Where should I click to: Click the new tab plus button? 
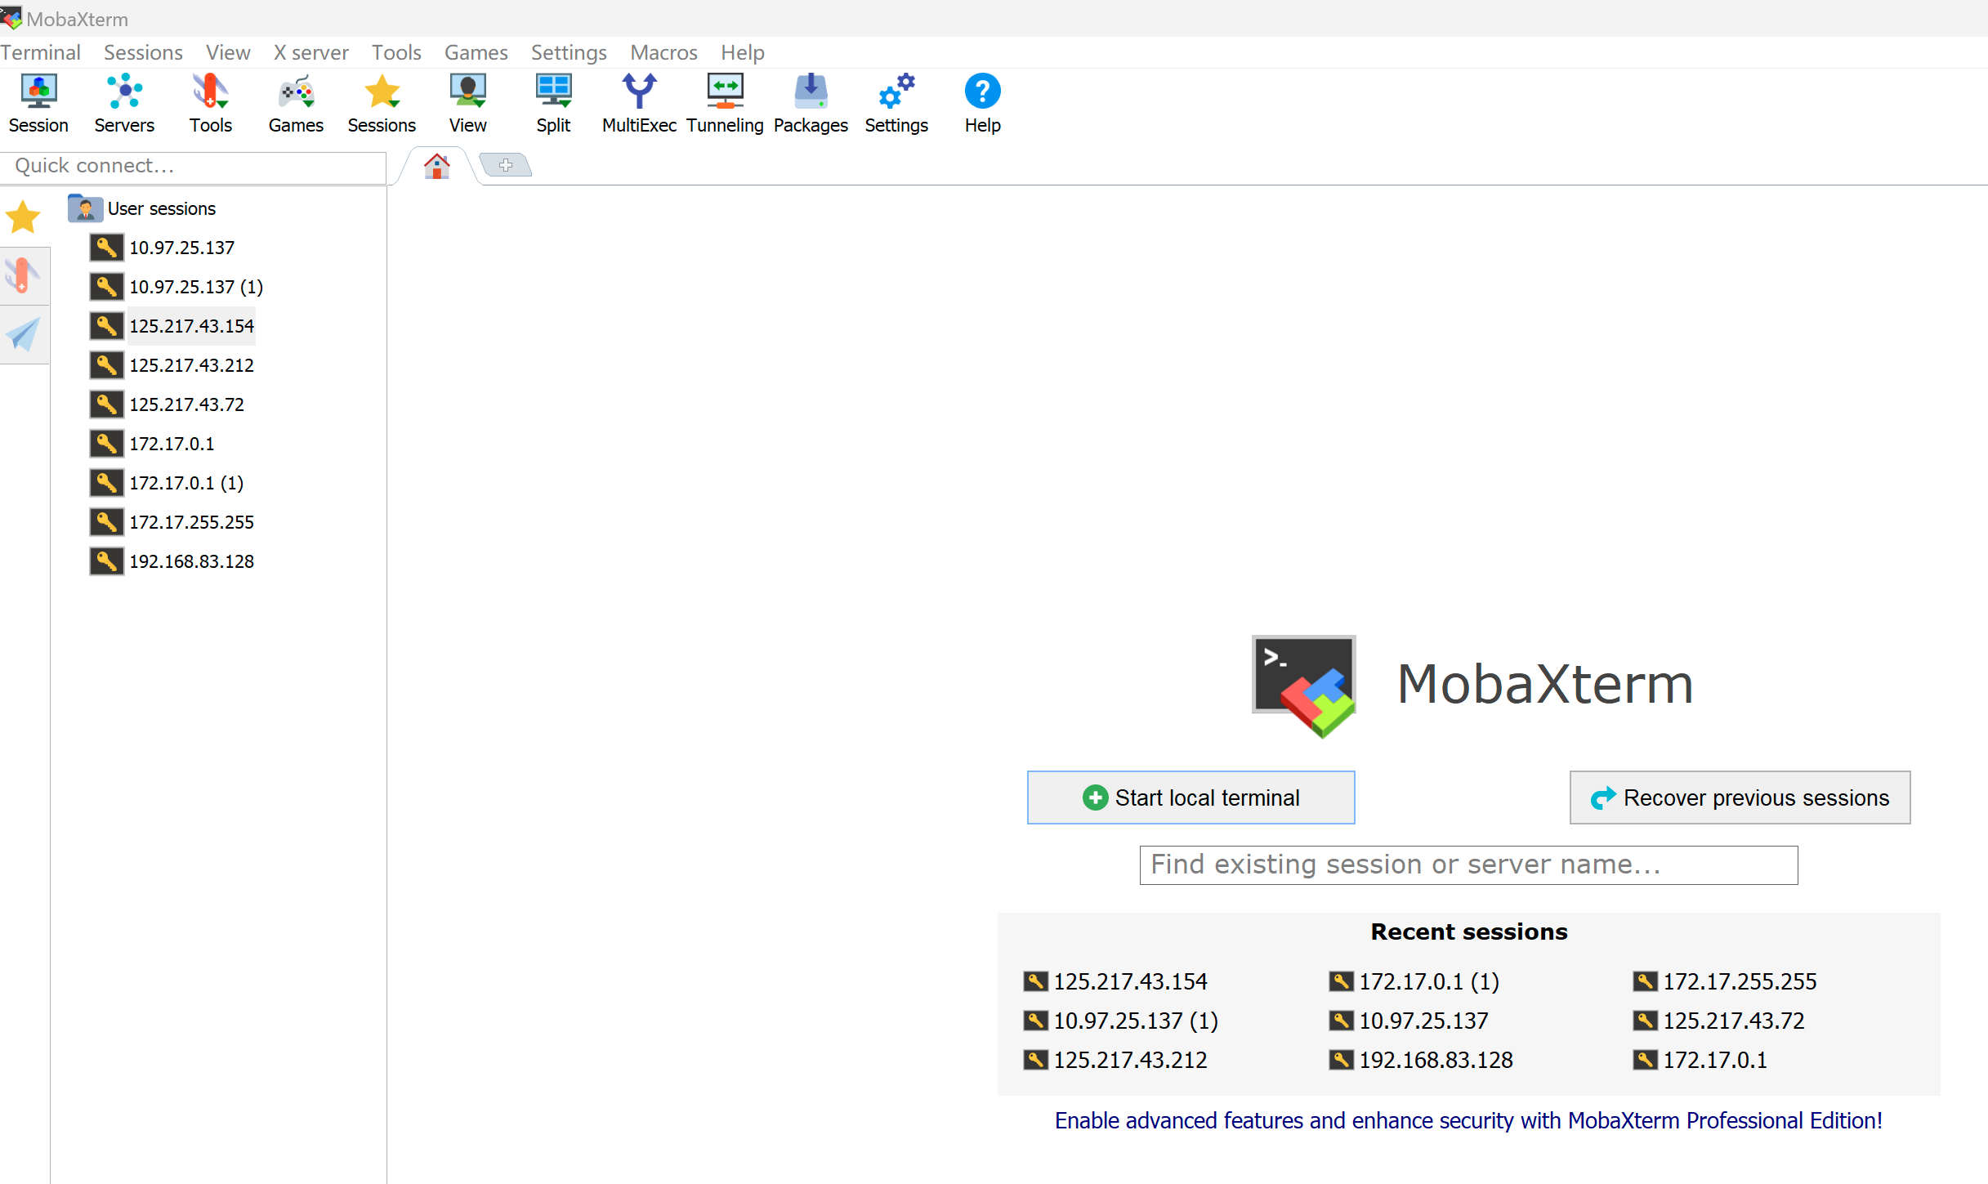506,165
